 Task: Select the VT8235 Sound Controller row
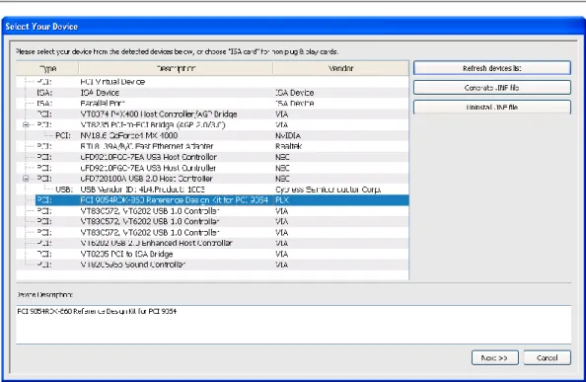[x=212, y=265]
